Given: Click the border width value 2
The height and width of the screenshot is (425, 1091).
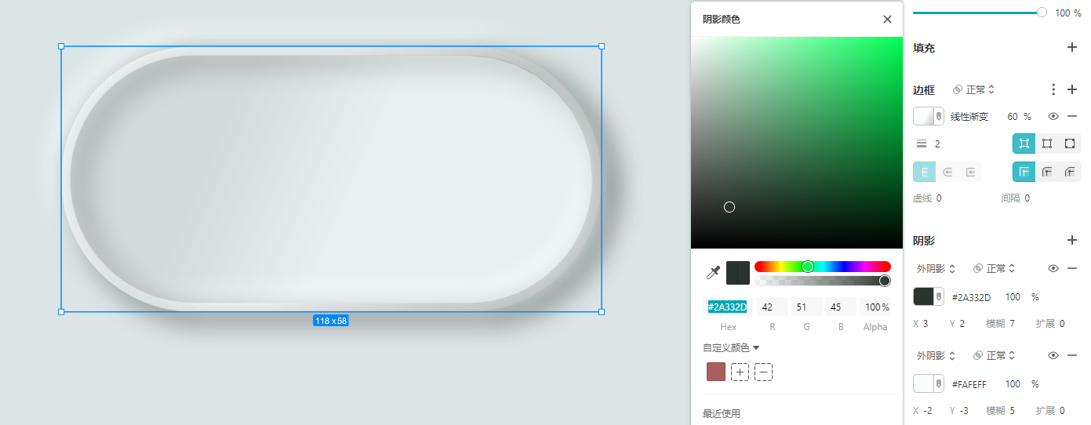Looking at the screenshot, I should click(x=937, y=143).
